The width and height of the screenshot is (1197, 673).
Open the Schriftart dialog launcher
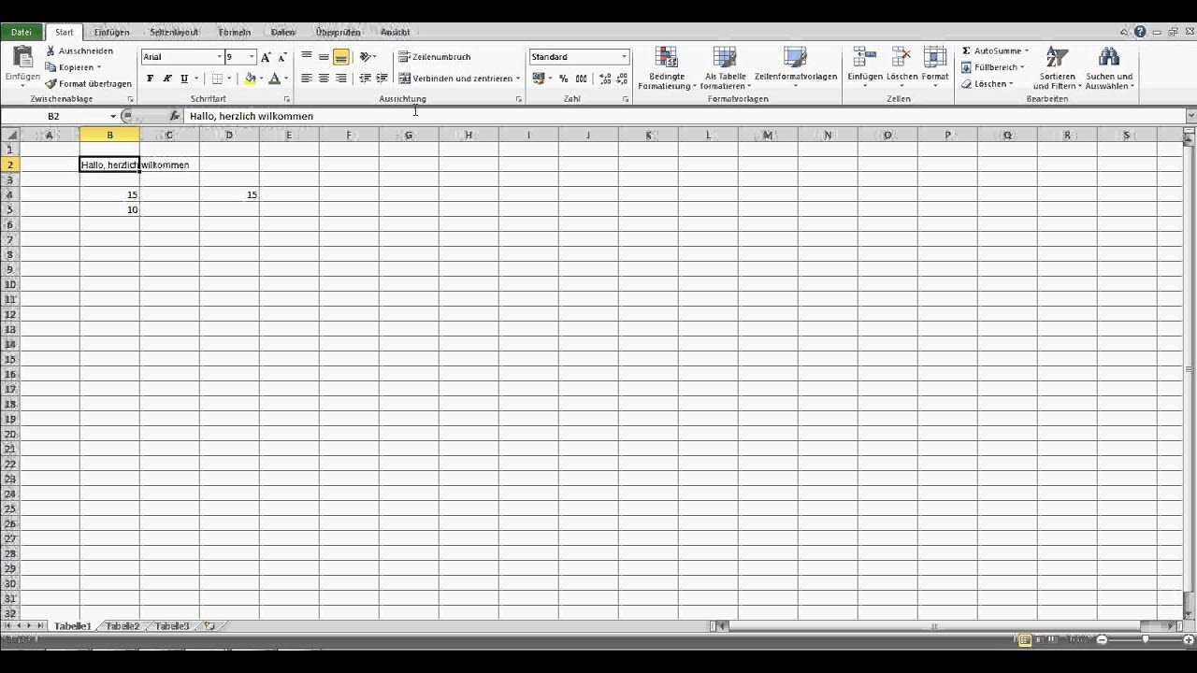pyautogui.click(x=286, y=99)
